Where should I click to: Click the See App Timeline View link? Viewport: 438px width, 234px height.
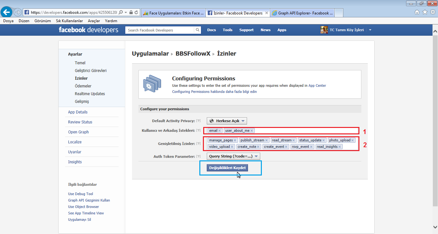pos(86,213)
